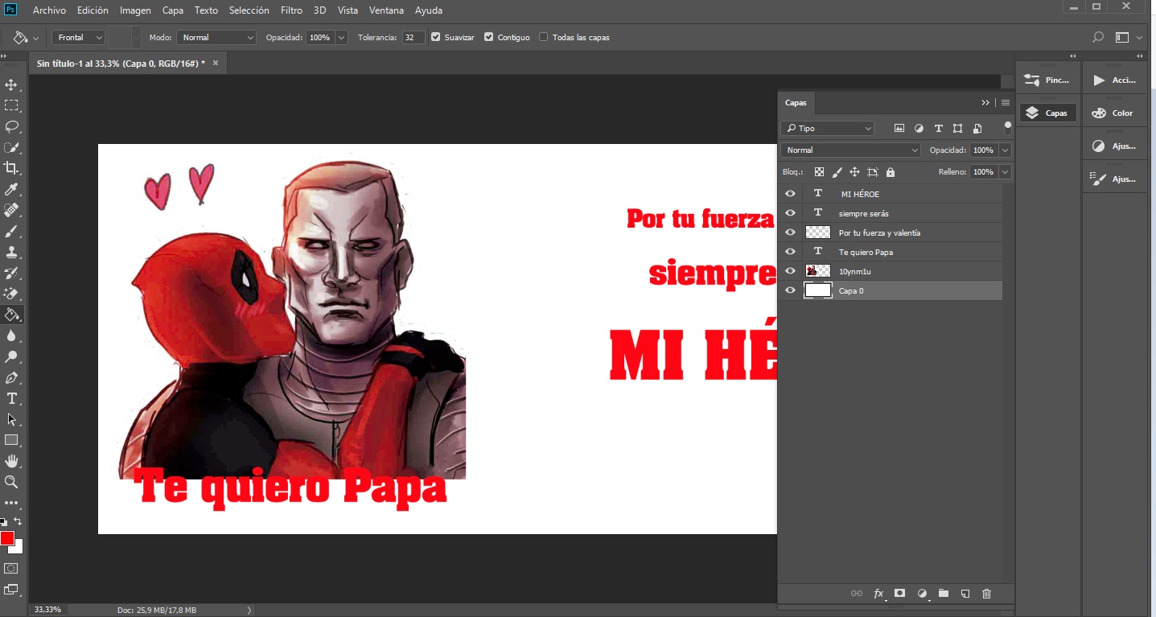Hide the MI HÉROE layer

point(789,193)
